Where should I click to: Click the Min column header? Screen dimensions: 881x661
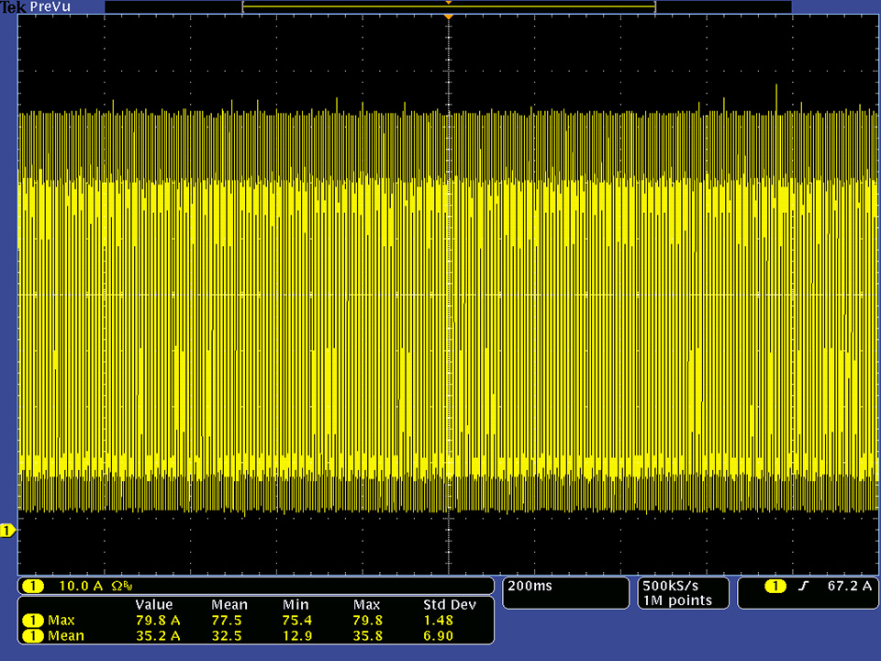pos(296,605)
